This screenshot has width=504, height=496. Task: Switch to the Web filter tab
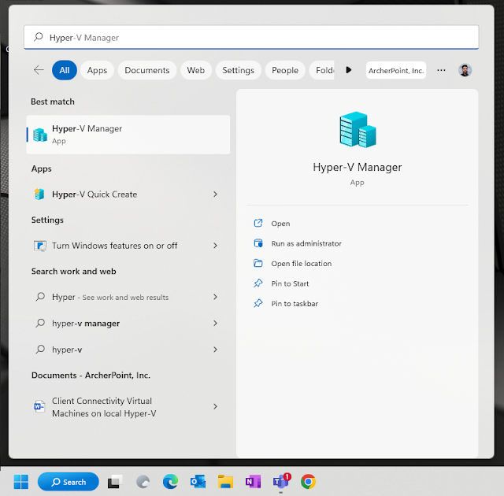pyautogui.click(x=196, y=70)
